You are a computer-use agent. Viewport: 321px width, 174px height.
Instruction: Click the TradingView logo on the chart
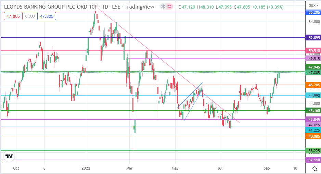pyautogui.click(x=9, y=157)
